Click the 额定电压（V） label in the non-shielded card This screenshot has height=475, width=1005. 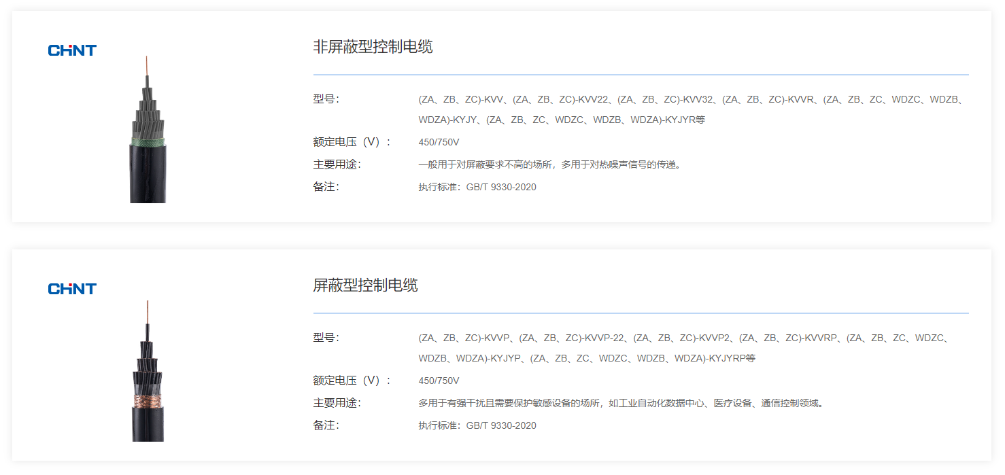point(352,142)
